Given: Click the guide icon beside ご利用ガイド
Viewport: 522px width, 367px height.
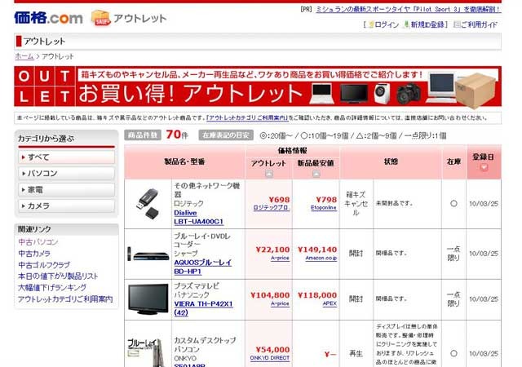Looking at the screenshot, I should (x=457, y=24).
